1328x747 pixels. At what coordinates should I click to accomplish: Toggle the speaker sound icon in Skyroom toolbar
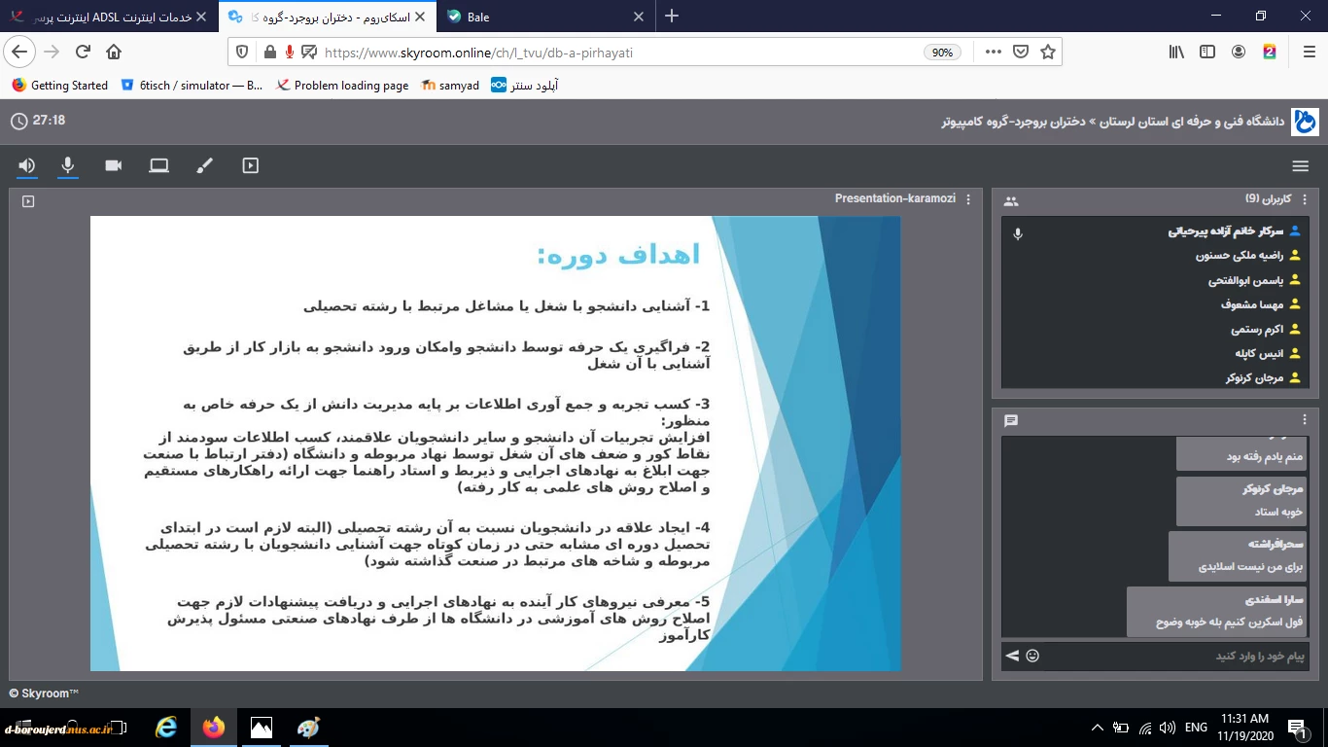pyautogui.click(x=26, y=165)
